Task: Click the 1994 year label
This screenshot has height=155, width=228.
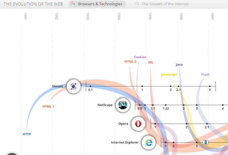Action: click(119, 16)
